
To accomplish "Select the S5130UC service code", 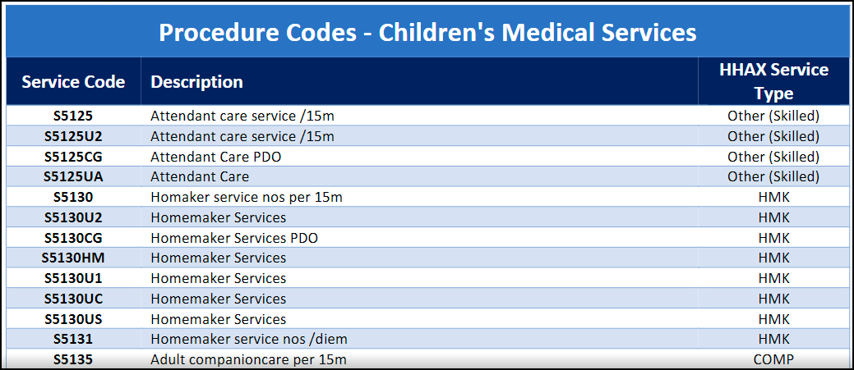I will (73, 299).
